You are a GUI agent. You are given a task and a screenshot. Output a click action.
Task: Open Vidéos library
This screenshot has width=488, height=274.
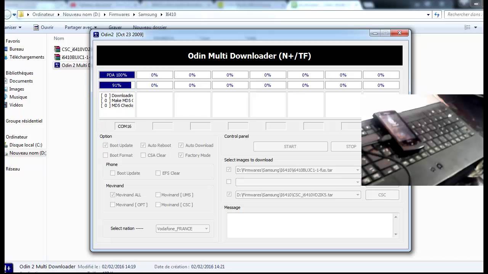point(16,105)
